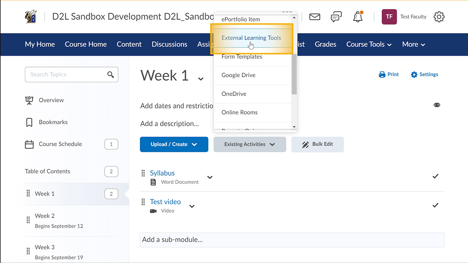
Task: Select External Learning Tools from the list
Action: coord(251,38)
